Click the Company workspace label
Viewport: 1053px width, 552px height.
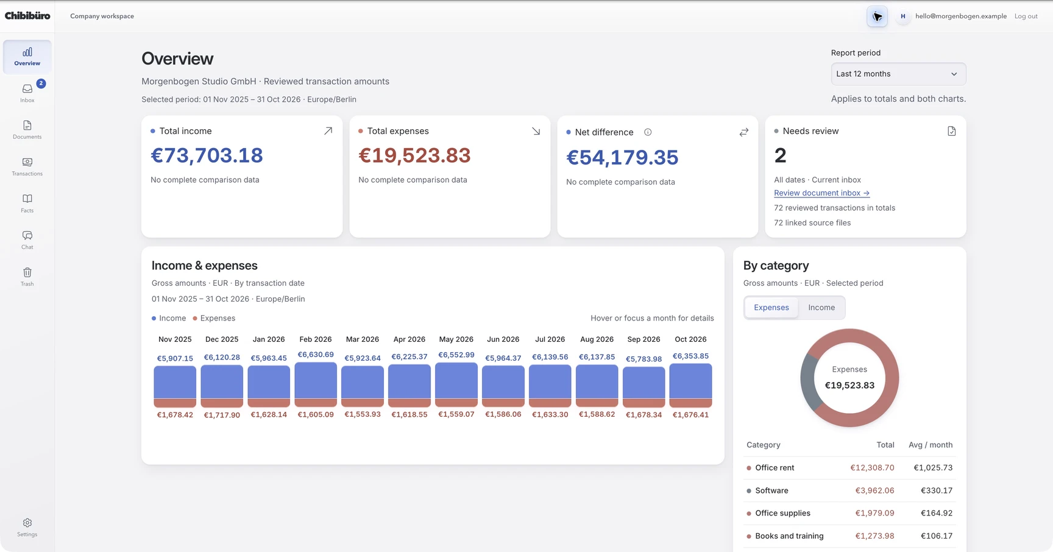(102, 16)
